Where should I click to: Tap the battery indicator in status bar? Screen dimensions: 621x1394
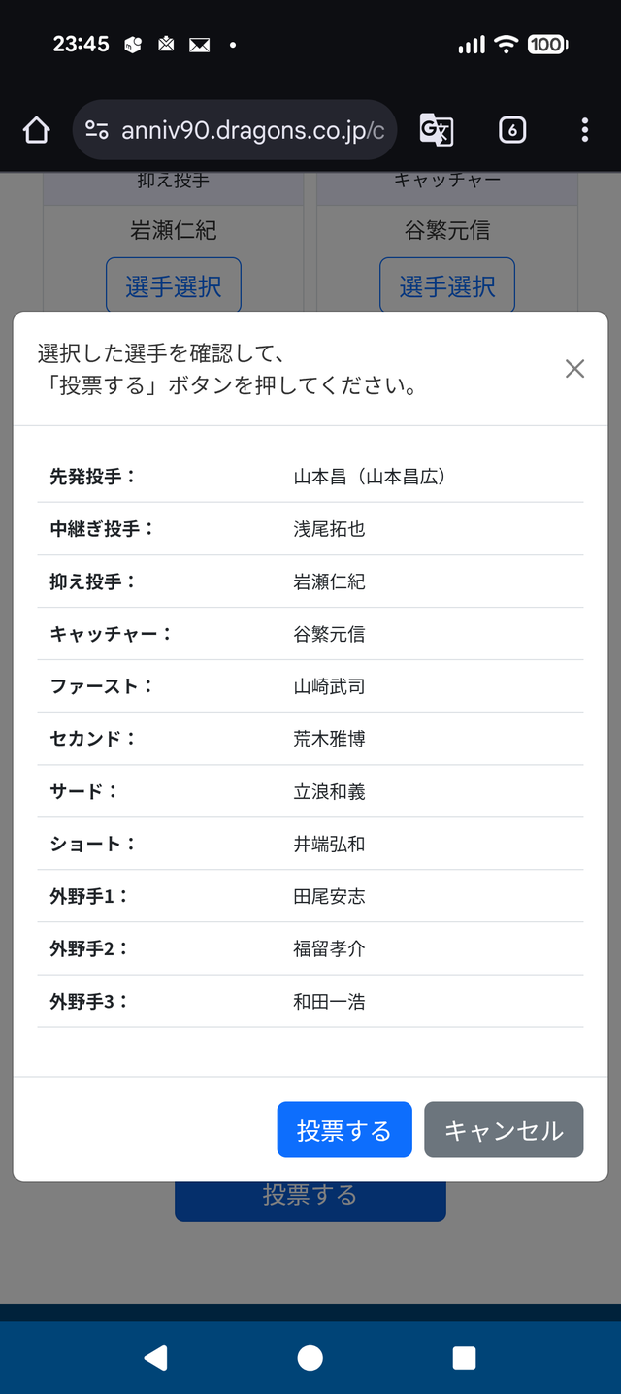point(547,44)
